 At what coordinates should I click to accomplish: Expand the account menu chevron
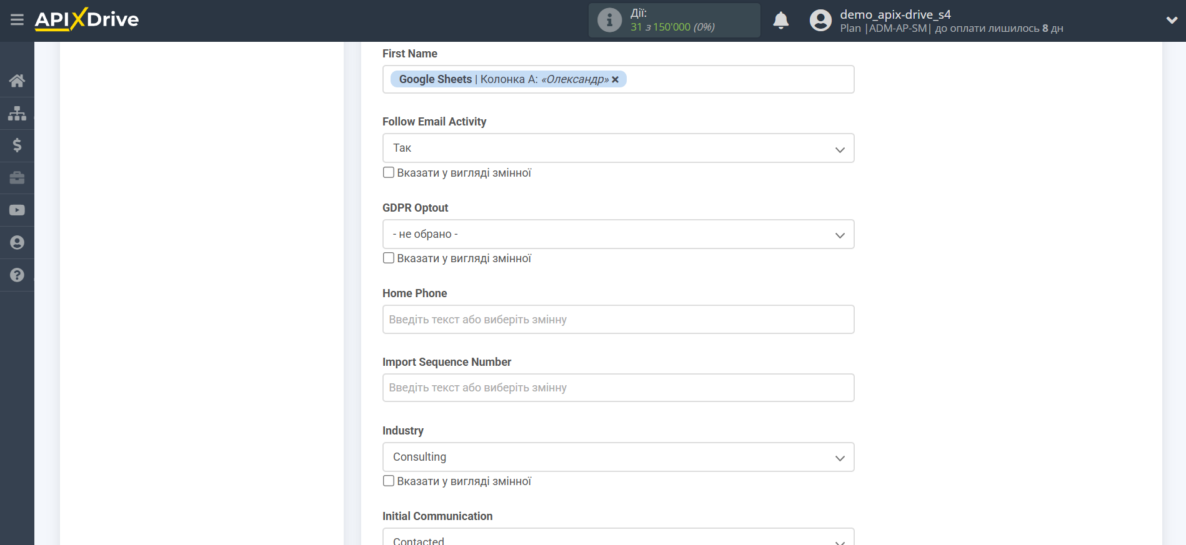[1172, 20]
